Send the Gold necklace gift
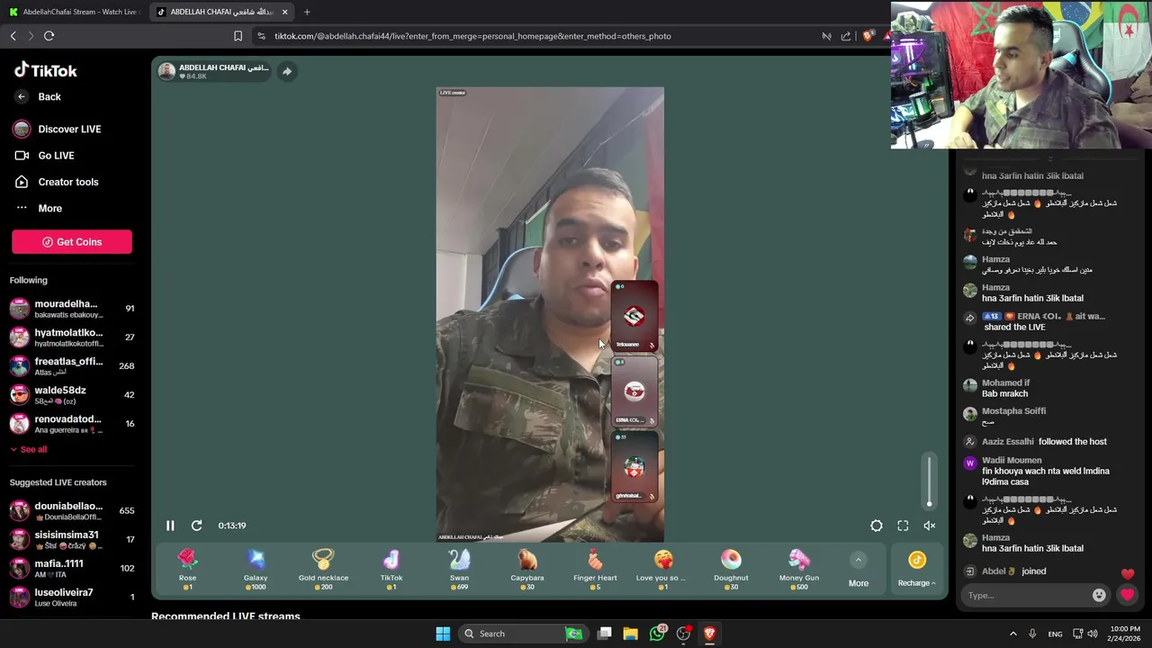Viewport: 1152px width, 648px height. 323,568
